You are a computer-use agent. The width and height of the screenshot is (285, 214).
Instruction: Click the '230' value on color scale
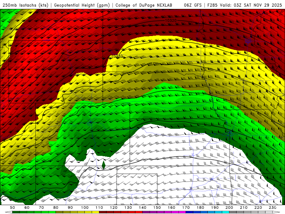[x=273, y=208]
